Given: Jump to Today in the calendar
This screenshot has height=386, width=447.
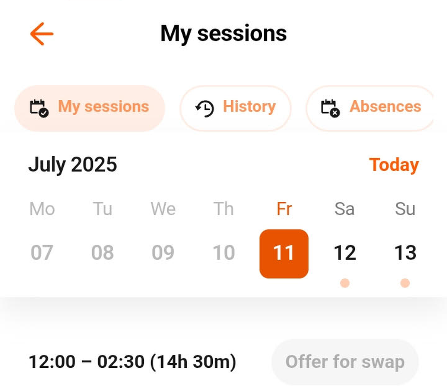Looking at the screenshot, I should coord(394,165).
